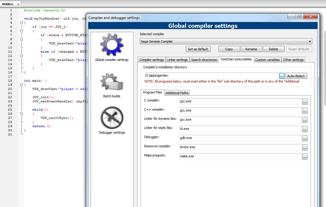Switch to the Linker settings tab

(177, 60)
